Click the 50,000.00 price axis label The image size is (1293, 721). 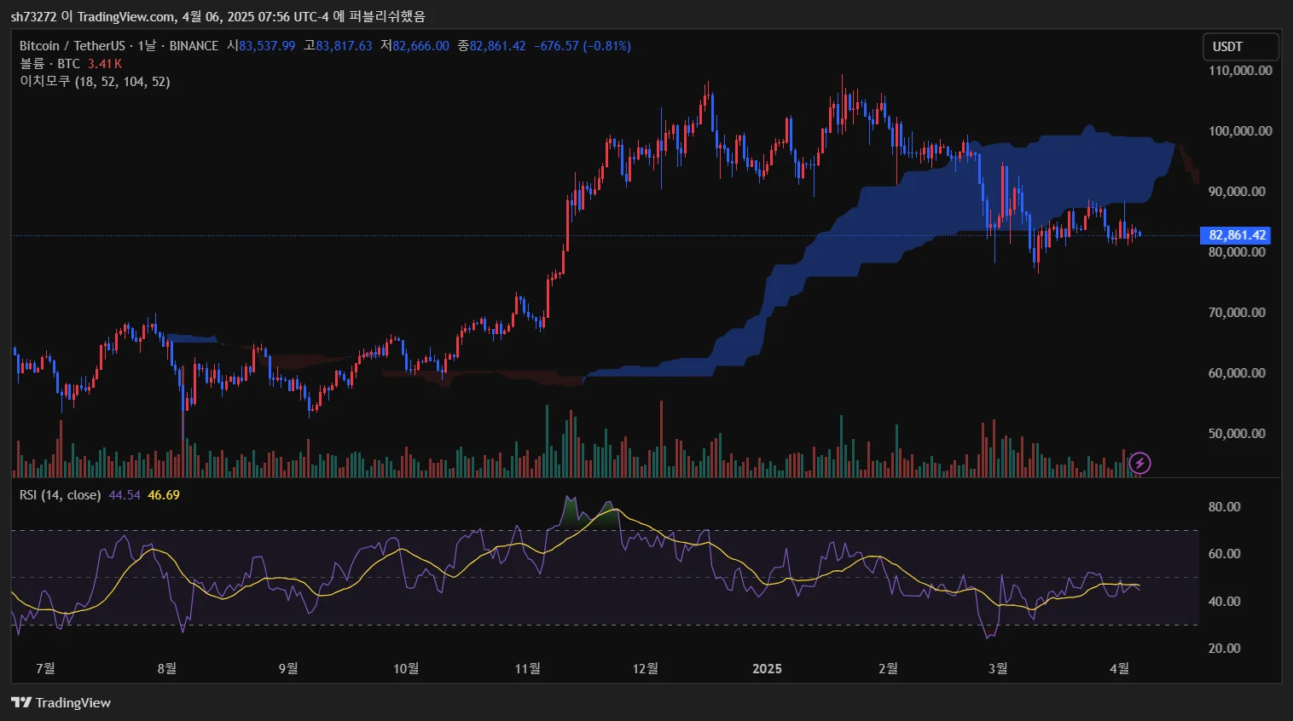(1237, 434)
